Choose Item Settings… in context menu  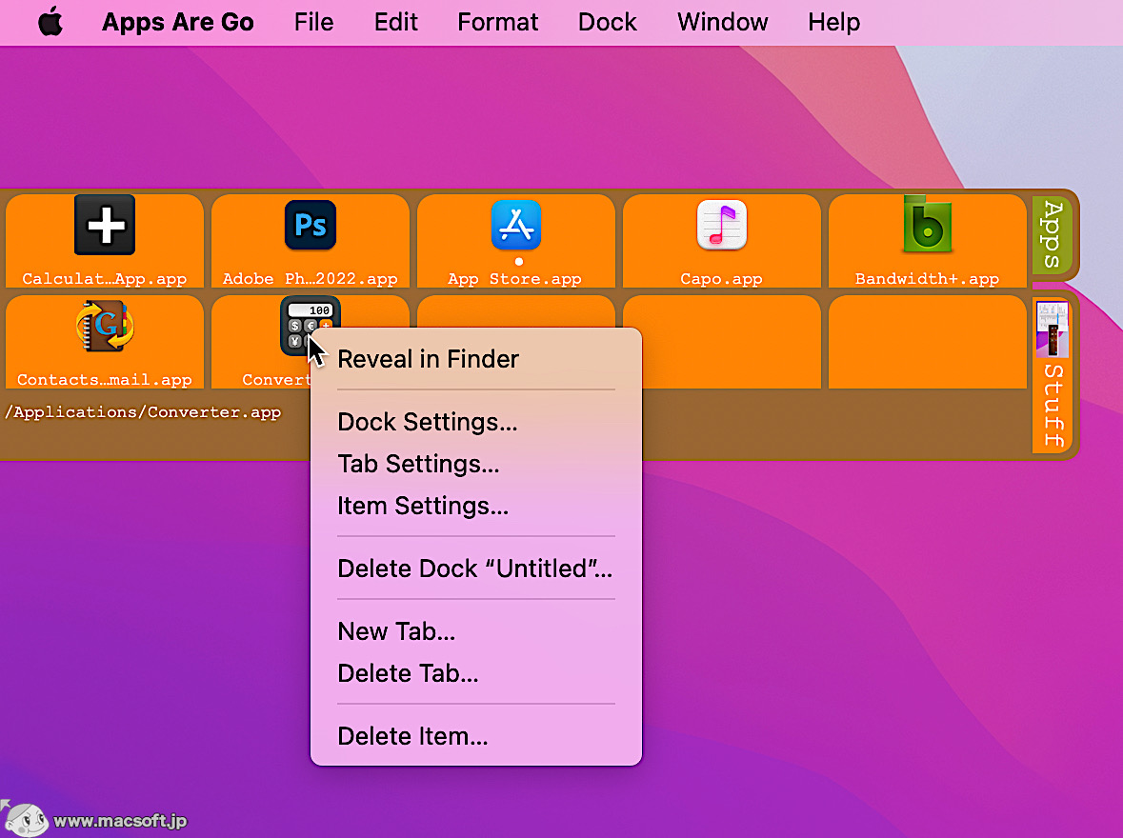[x=476, y=506]
